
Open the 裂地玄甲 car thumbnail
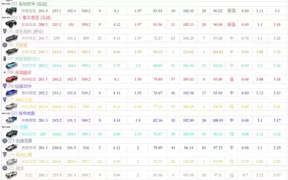(x=11, y=11)
